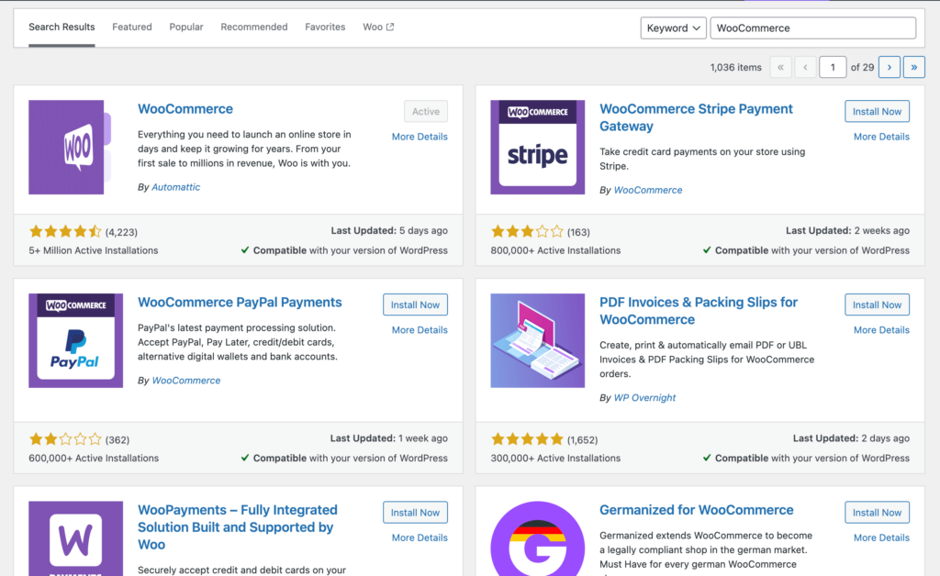The image size is (940, 576).
Task: Open the Popular plugins tab
Action: tap(185, 27)
